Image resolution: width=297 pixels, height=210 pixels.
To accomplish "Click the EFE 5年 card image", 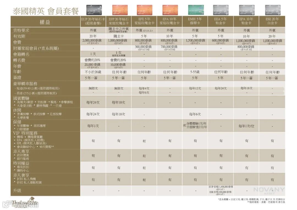I will (145, 10).
